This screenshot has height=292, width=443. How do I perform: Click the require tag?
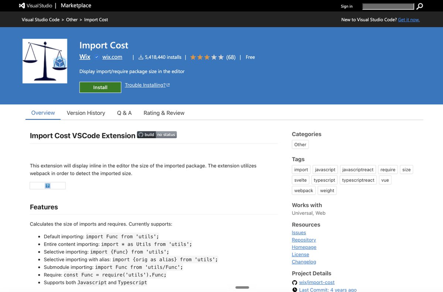click(388, 170)
